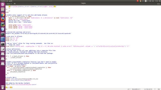Screen dimensions: 161x90
Task: Open the battery indicator menu
Action: tap(150, 1)
